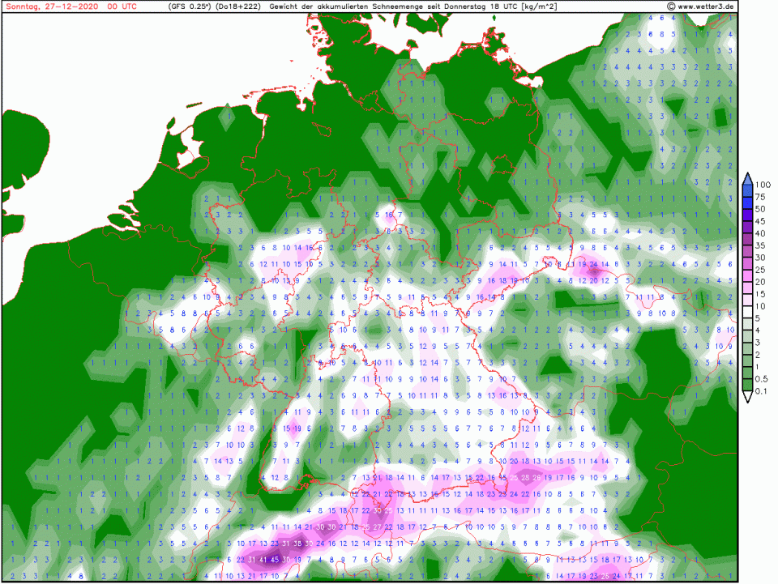Screen dimensions: 778x584
Task: Pick the dark green legend color between 0.5 and 1
Action: [748, 373]
